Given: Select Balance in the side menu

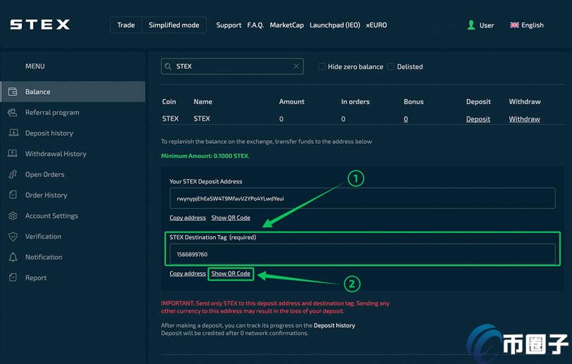Looking at the screenshot, I should 73,92.
